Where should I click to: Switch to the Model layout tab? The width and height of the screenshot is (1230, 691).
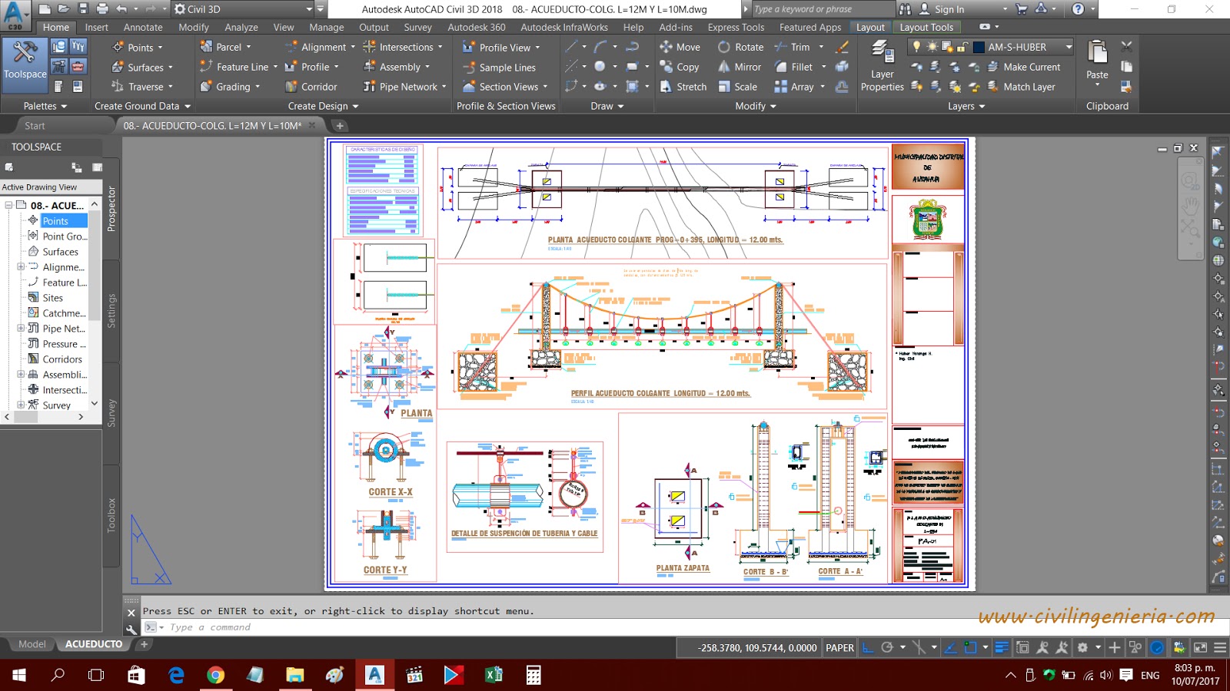32,644
